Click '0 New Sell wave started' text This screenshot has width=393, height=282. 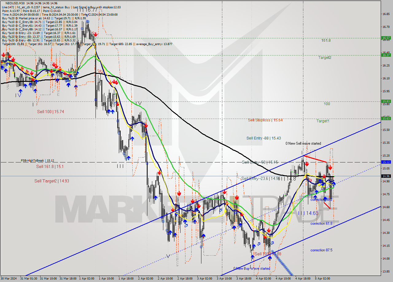click(303, 143)
